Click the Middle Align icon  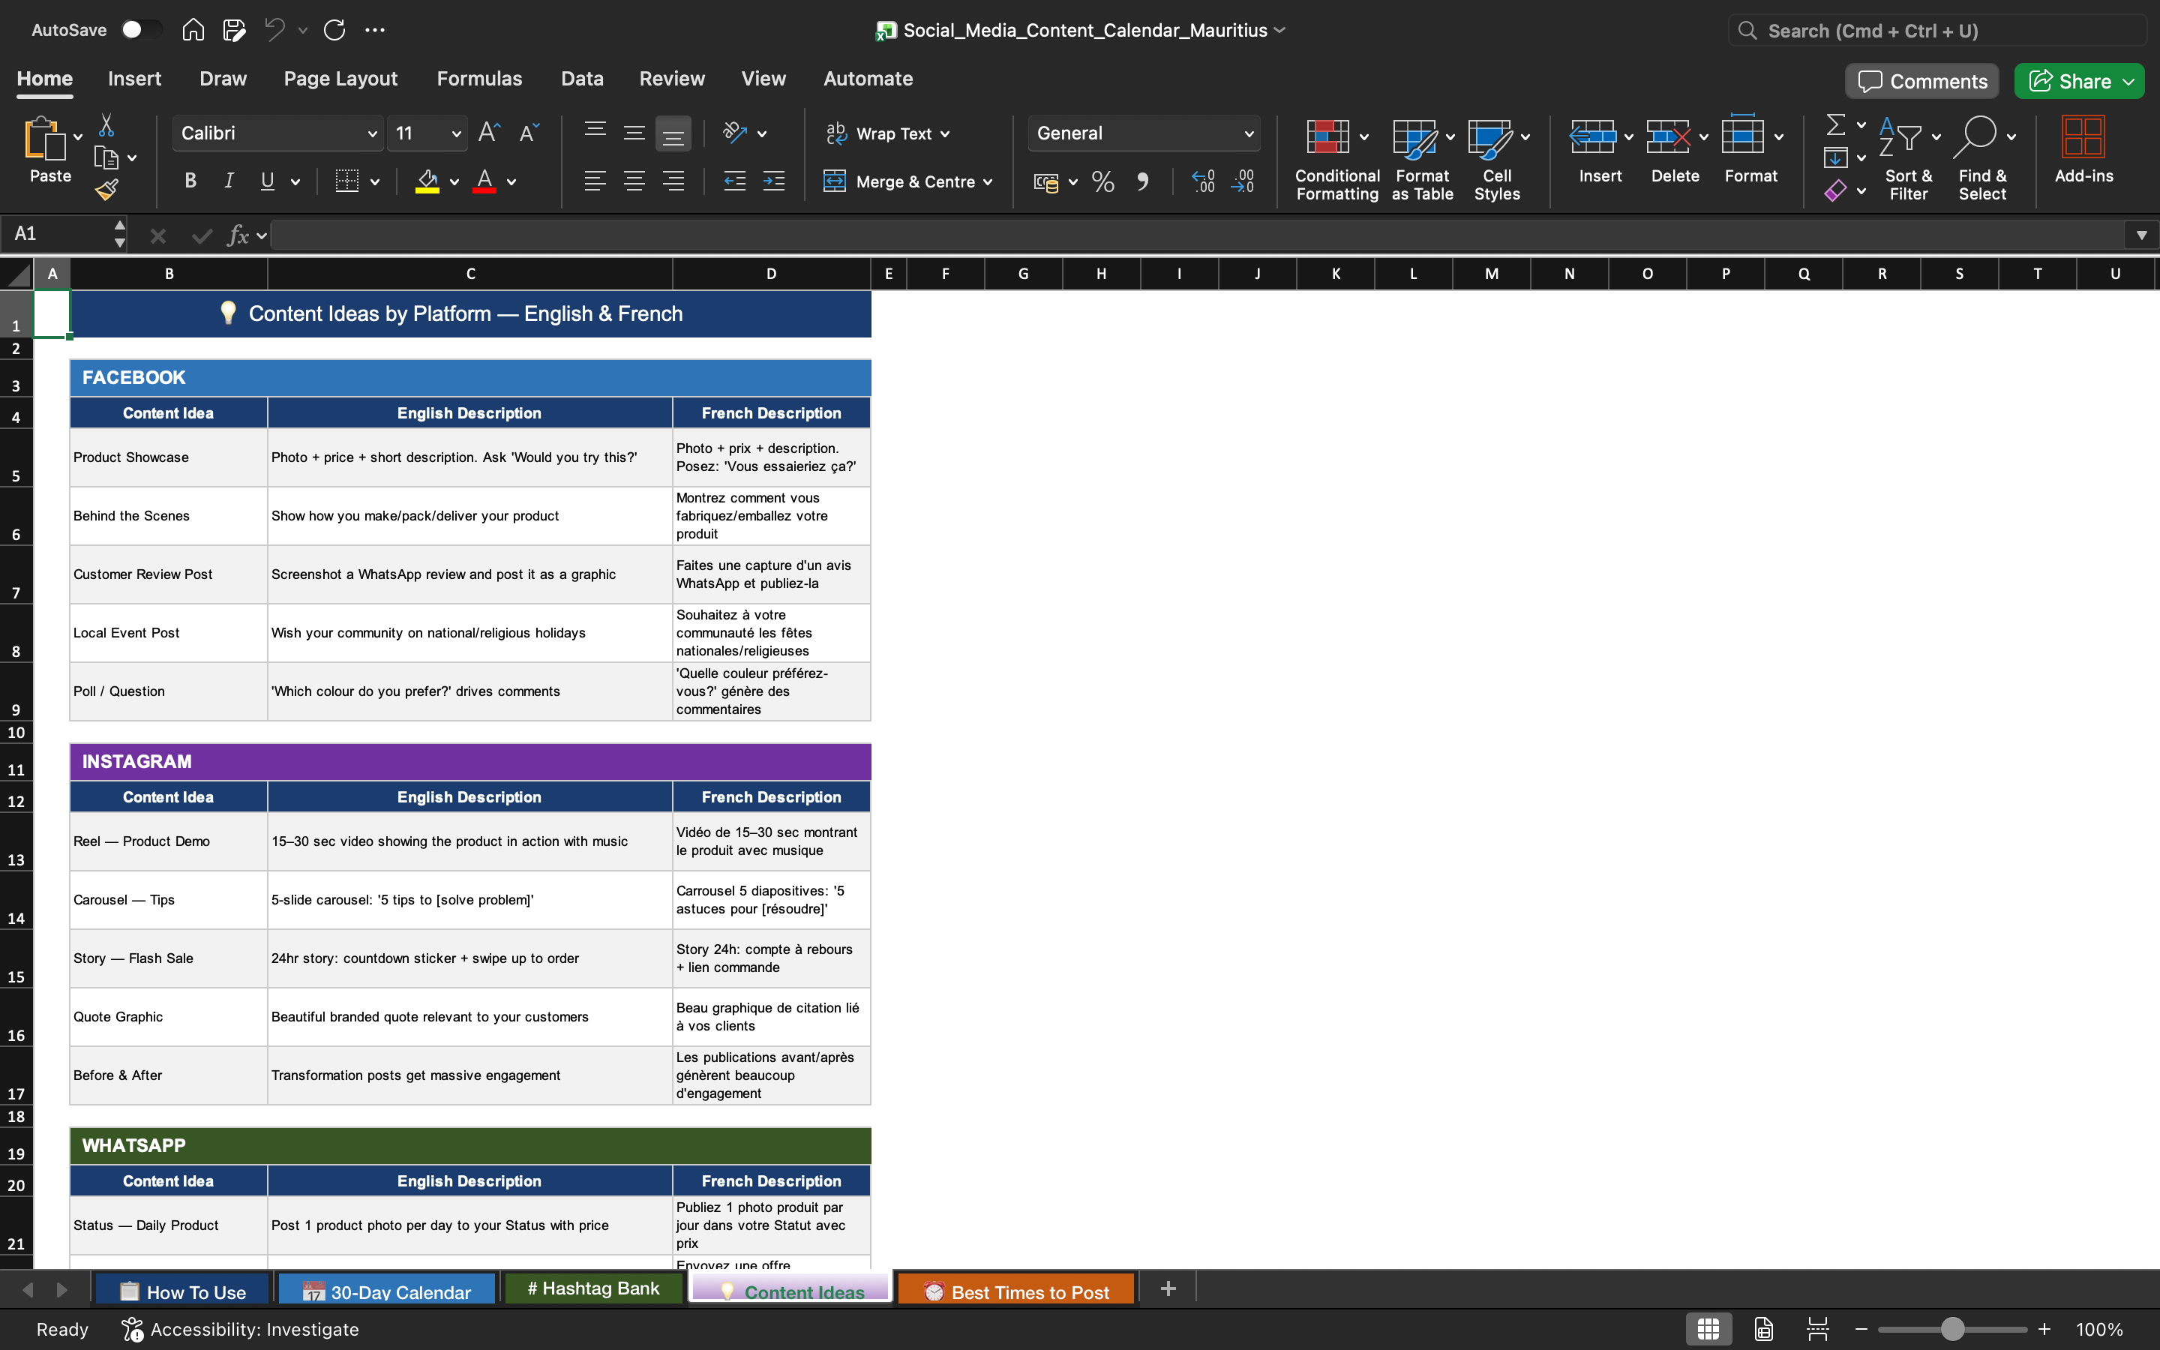[634, 133]
